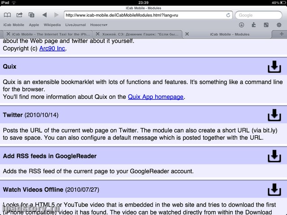
Task: Open settings gear icon
Action: (x=279, y=25)
